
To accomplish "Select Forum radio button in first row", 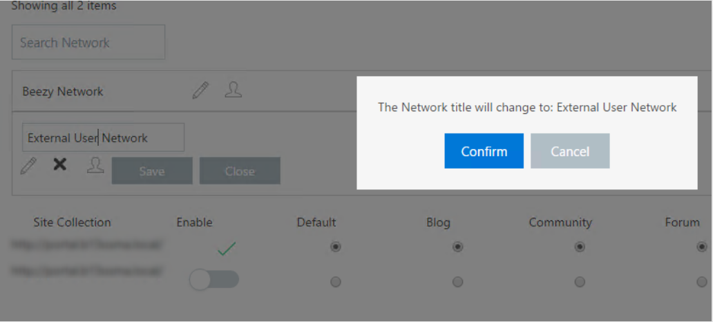I will click(702, 247).
